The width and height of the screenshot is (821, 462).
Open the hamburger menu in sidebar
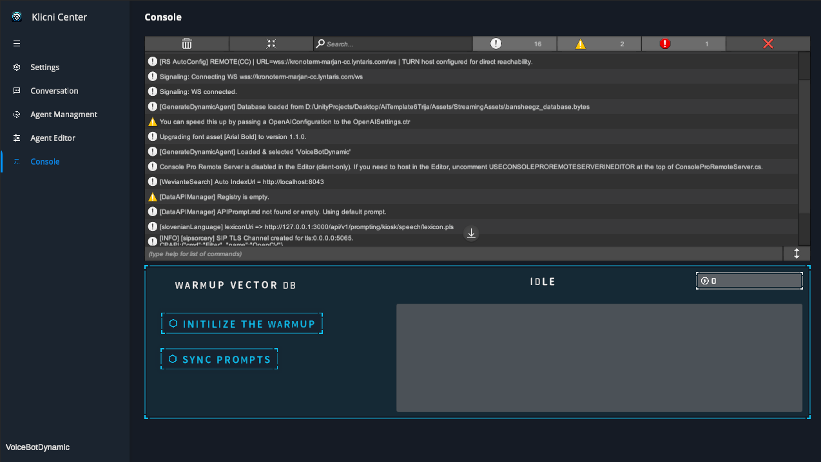(x=16, y=43)
